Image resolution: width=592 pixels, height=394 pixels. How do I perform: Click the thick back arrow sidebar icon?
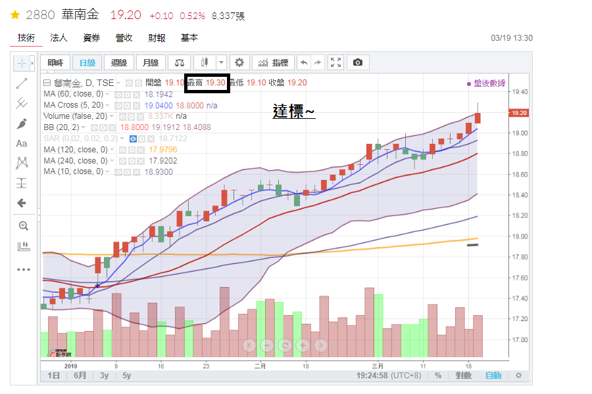(x=22, y=203)
